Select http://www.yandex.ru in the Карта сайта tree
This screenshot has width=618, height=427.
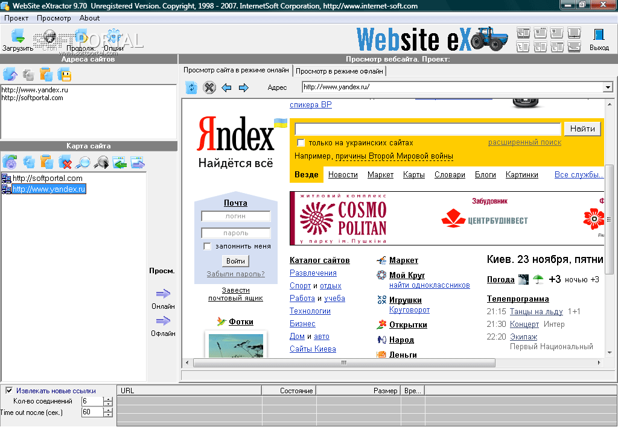pos(49,189)
